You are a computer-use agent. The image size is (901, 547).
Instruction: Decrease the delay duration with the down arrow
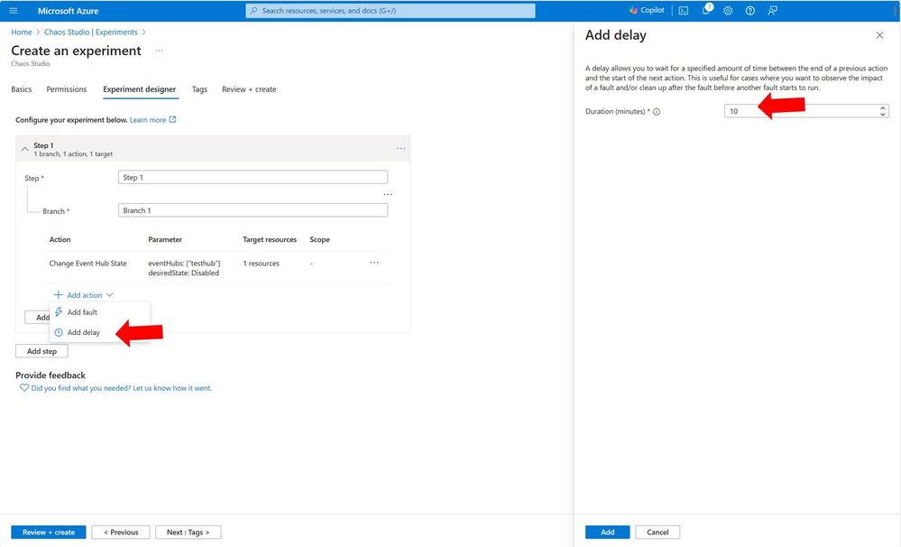883,114
